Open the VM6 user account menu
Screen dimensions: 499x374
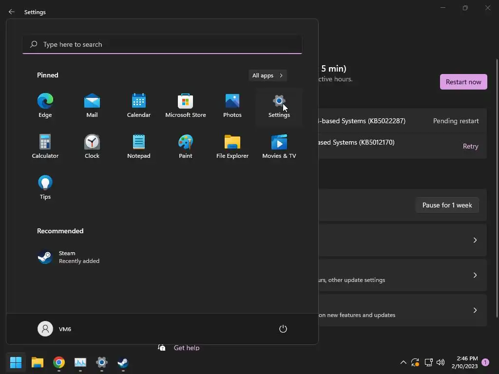[x=55, y=329]
